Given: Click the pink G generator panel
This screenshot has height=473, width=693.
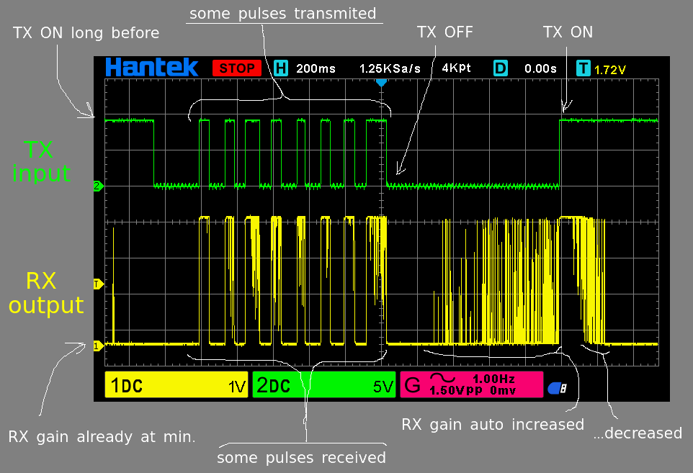Looking at the screenshot, I should tap(471, 385).
